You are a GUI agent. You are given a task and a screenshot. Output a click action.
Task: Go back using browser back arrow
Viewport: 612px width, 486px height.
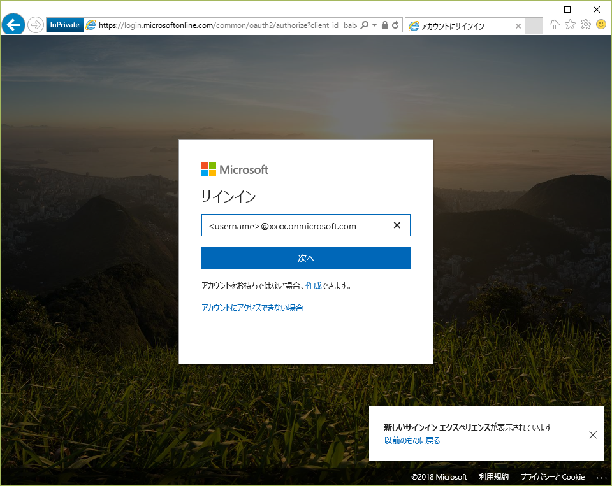[13, 25]
